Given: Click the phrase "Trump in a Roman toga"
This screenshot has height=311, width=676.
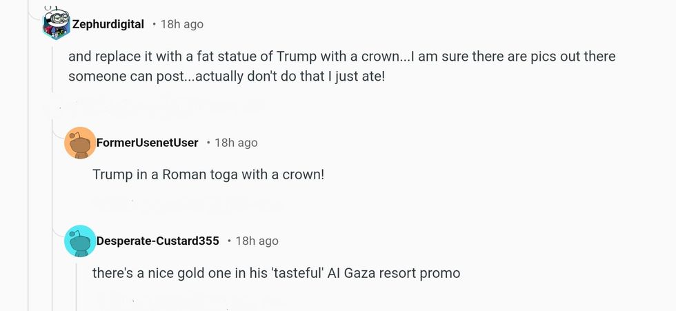Looking at the screenshot, I should 159,174.
